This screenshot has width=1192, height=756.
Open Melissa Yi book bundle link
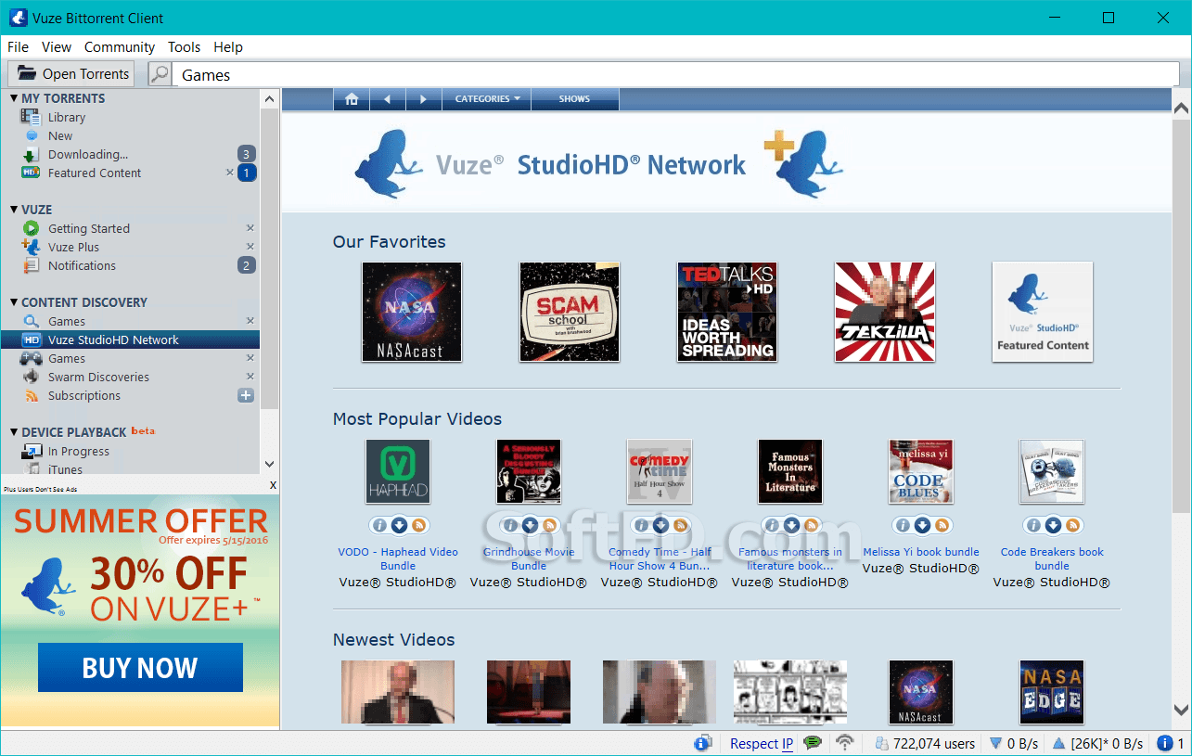pyautogui.click(x=921, y=552)
